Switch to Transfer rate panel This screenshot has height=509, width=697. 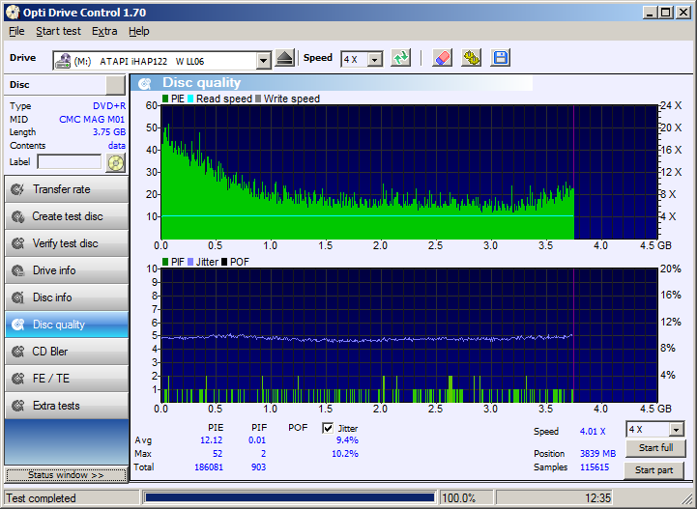(x=67, y=189)
